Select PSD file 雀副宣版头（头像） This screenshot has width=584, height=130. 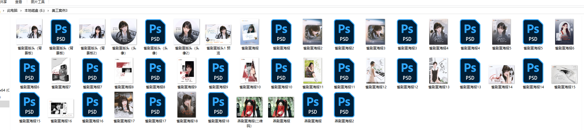coord(155,32)
